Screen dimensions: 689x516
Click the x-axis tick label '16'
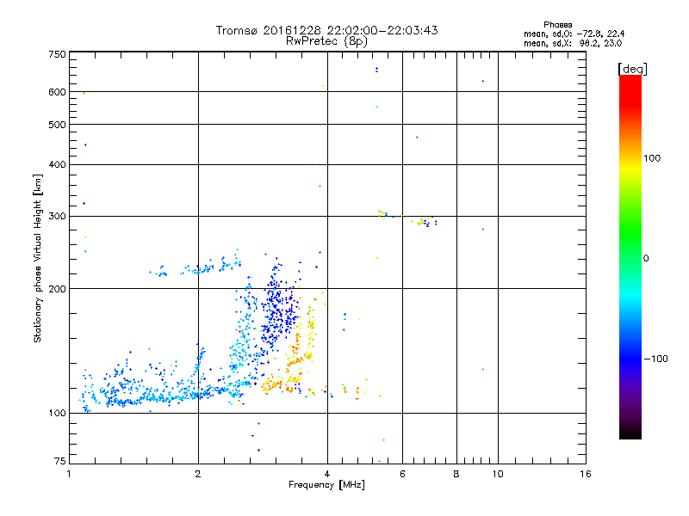coord(586,474)
